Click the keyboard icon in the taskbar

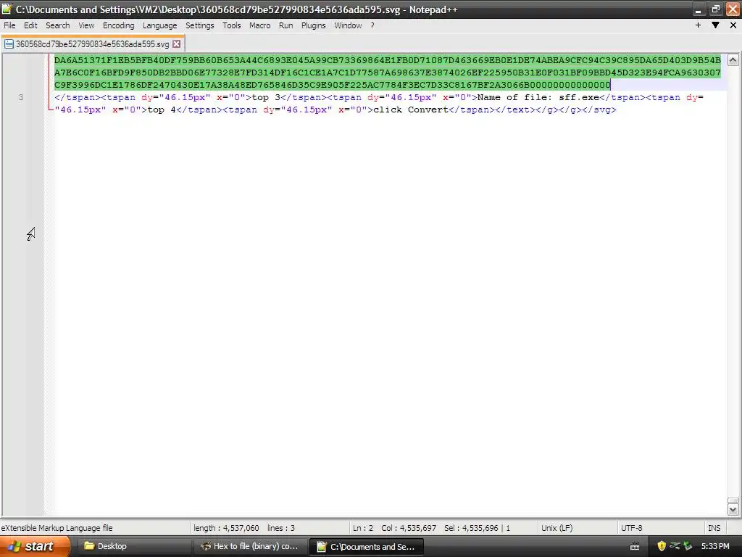[635, 547]
